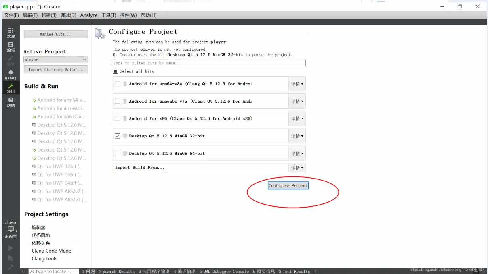Open the 帮助(H) menu
Screen dimensions: 488x274
pos(148,15)
